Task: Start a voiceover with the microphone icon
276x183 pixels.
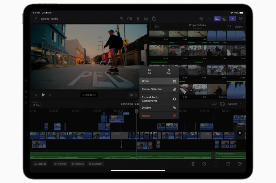Action: [x=138, y=19]
